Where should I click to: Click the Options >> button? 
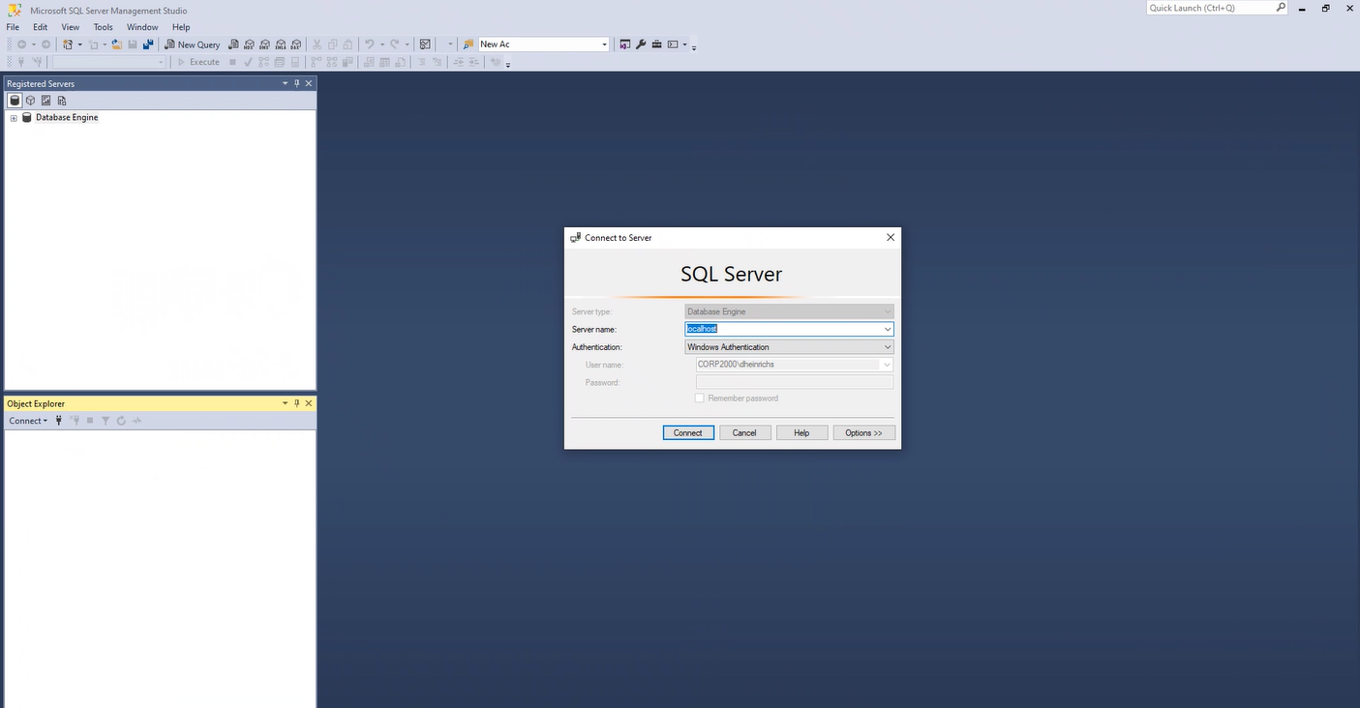863,432
